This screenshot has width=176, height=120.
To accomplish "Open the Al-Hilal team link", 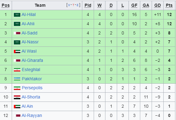I will 29,14.
